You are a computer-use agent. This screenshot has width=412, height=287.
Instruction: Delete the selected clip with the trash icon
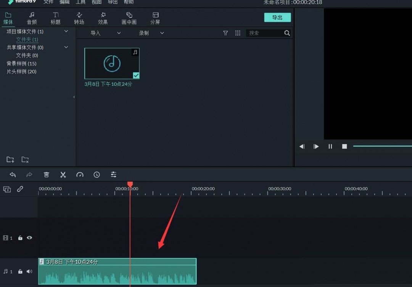(x=46, y=174)
